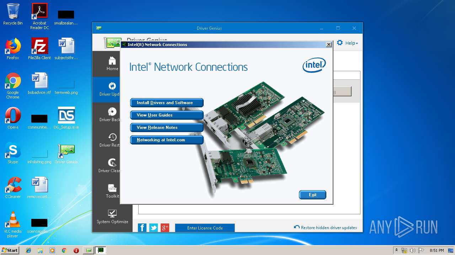Open Acrobat Reader DC desktop shortcut

tap(39, 16)
